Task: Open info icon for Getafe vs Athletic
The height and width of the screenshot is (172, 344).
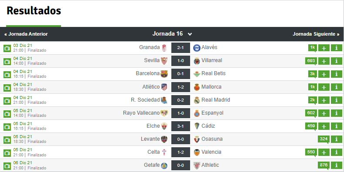Action: 336,165
